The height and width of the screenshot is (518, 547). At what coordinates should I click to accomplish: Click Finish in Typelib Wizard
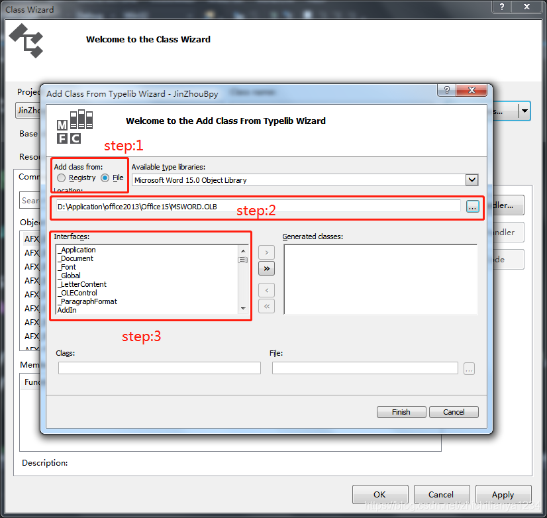point(401,412)
